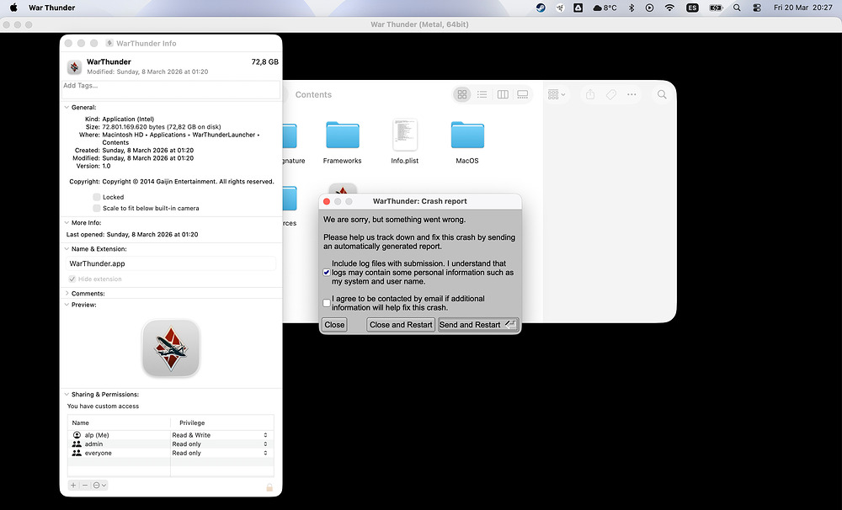Open the Finder group-by dropdown
842x510 pixels.
point(557,94)
